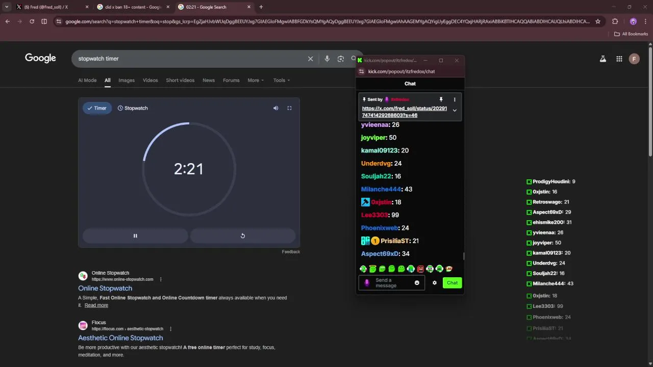The width and height of the screenshot is (653, 367).
Task: Open the Chrome extensions puzzle icon
Action: 615,21
